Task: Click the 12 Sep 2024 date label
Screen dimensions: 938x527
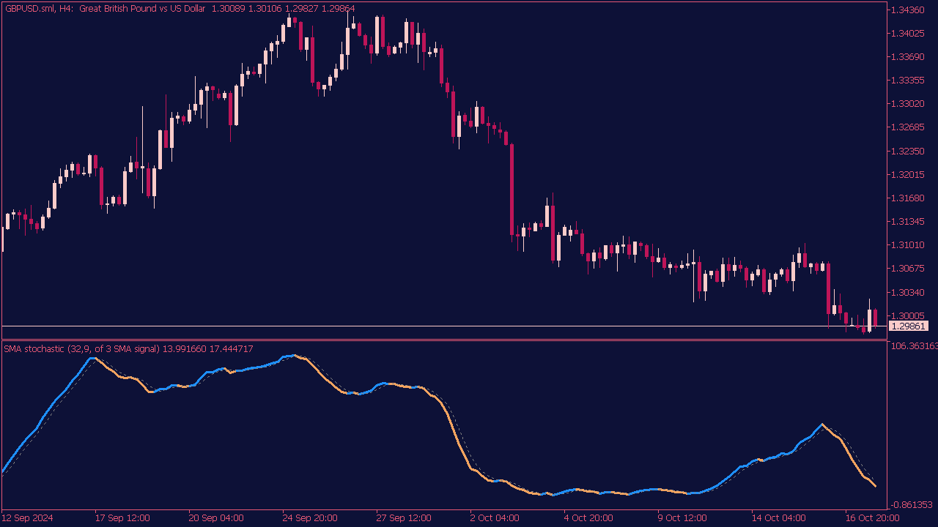Action: click(28, 518)
